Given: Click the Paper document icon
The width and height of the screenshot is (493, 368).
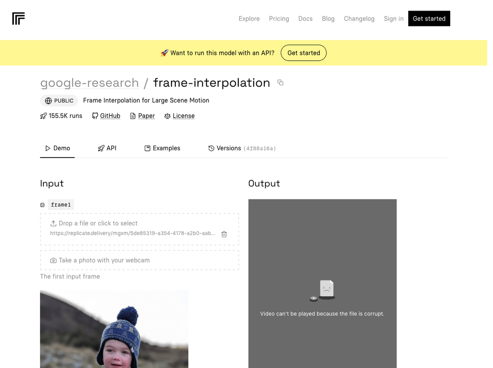Looking at the screenshot, I should (133, 116).
